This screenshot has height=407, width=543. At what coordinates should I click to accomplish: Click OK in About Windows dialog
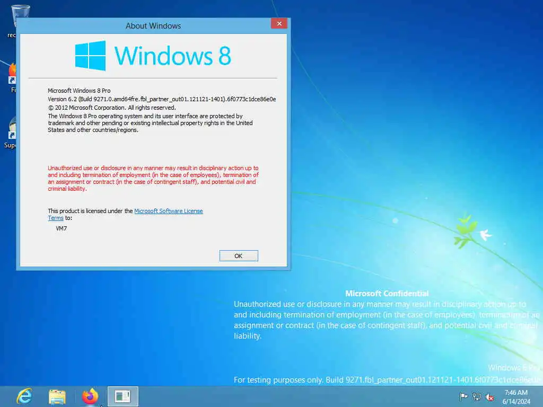click(x=239, y=256)
